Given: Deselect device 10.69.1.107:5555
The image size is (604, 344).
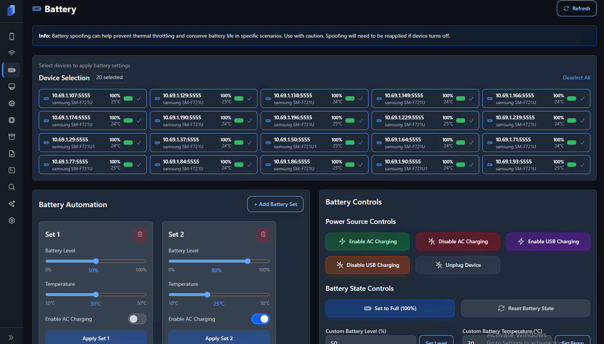Looking at the screenshot, I should point(92,99).
